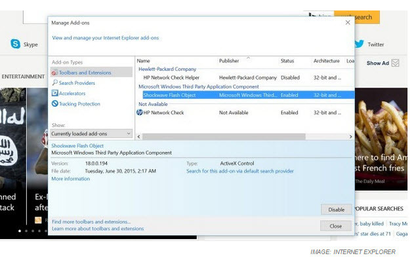
Task: Click the Disable button
Action: [336, 210]
